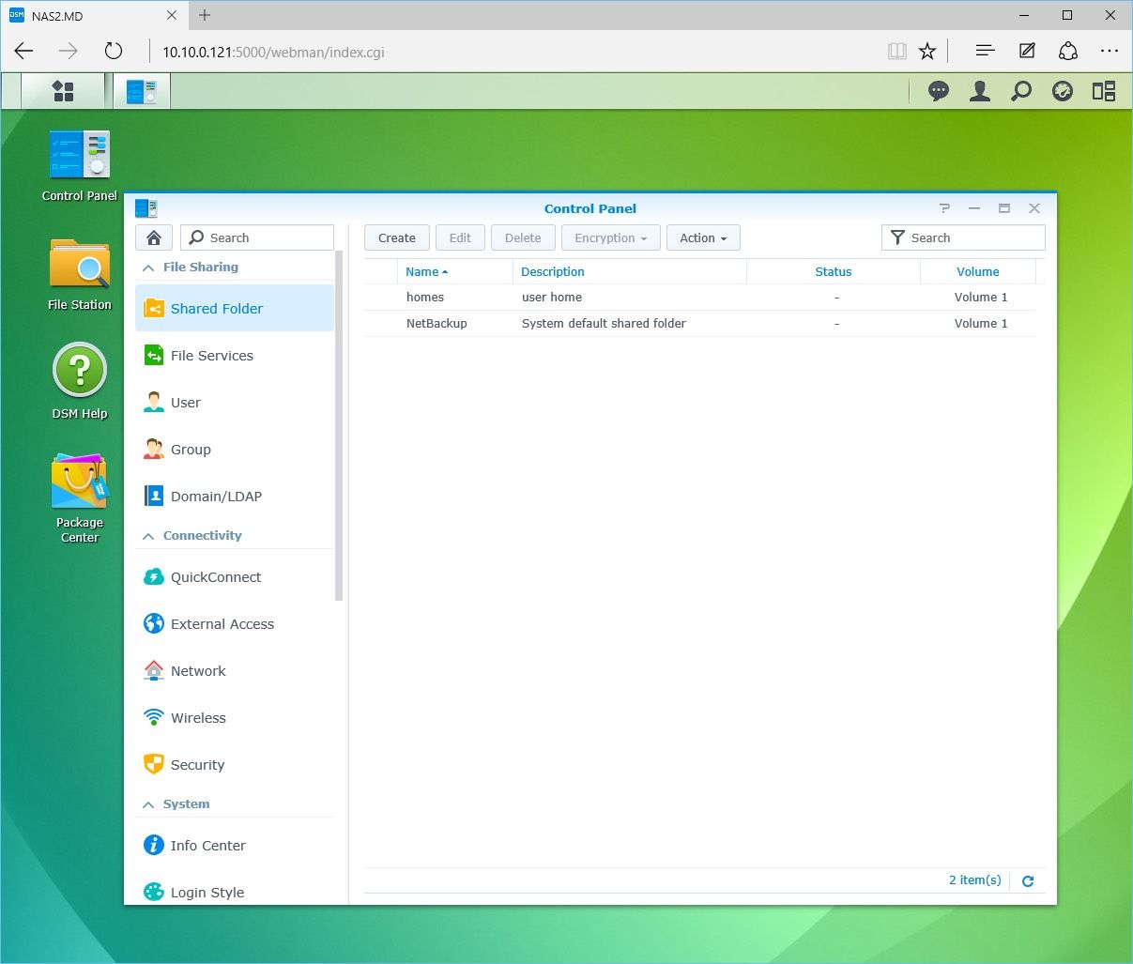Open the Encryption dropdown

point(611,237)
